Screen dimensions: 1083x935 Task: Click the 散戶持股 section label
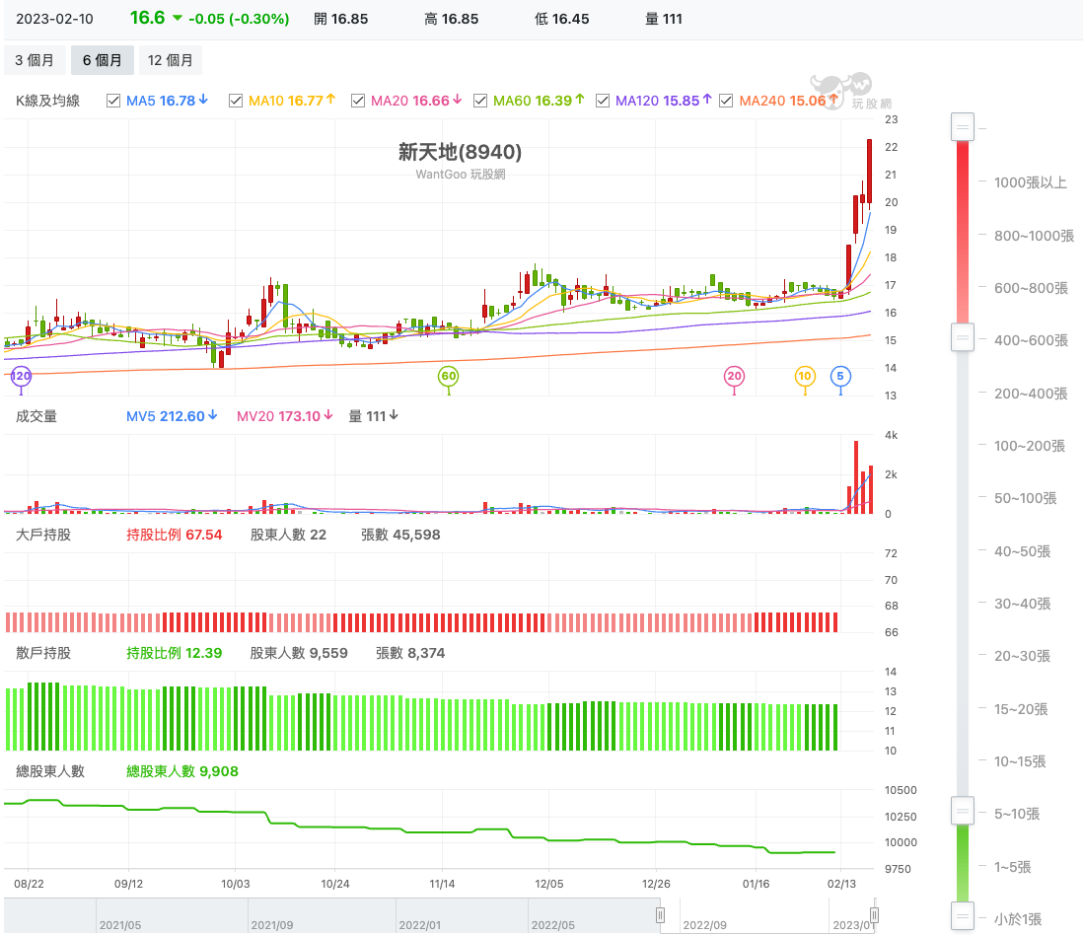coord(43,653)
